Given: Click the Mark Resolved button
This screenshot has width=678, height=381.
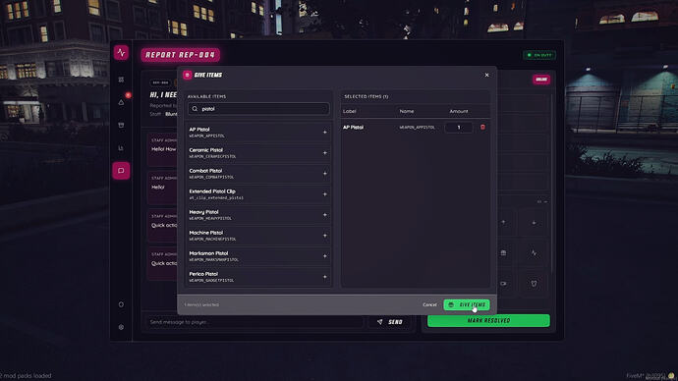Looking at the screenshot, I should point(488,320).
